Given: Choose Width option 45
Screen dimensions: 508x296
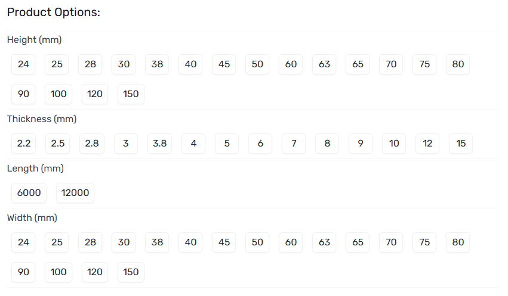Looking at the screenshot, I should (x=224, y=242).
